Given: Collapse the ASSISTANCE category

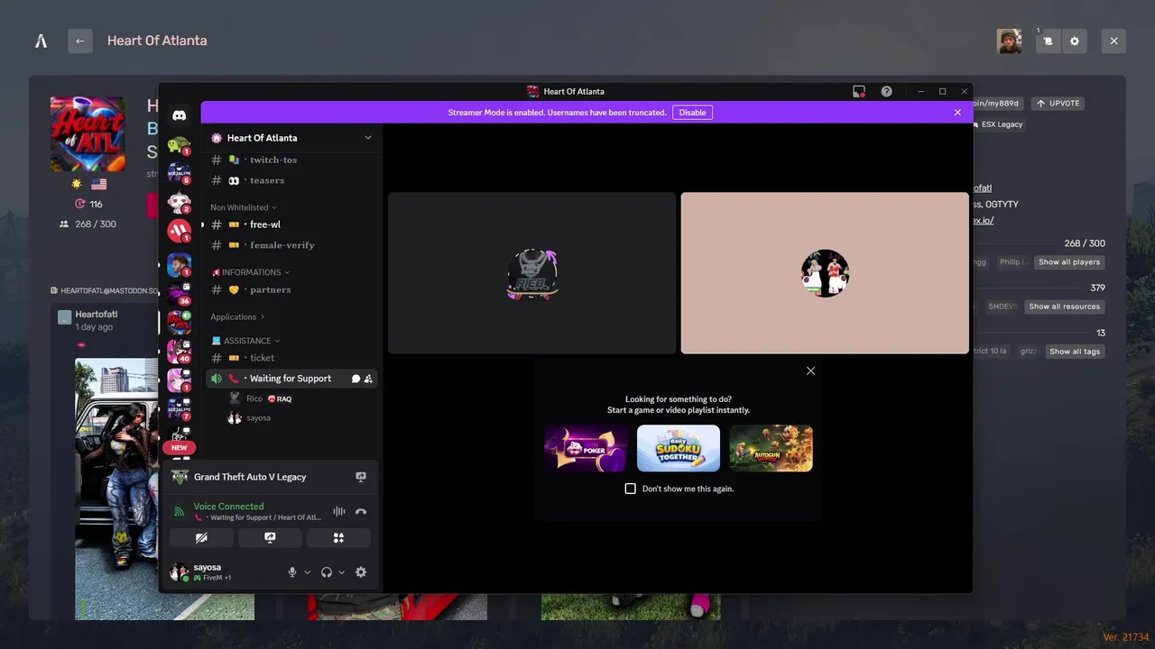Looking at the screenshot, I should coord(245,341).
